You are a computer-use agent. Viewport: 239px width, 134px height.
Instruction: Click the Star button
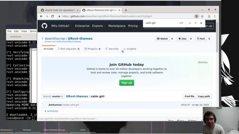click(183, 39)
